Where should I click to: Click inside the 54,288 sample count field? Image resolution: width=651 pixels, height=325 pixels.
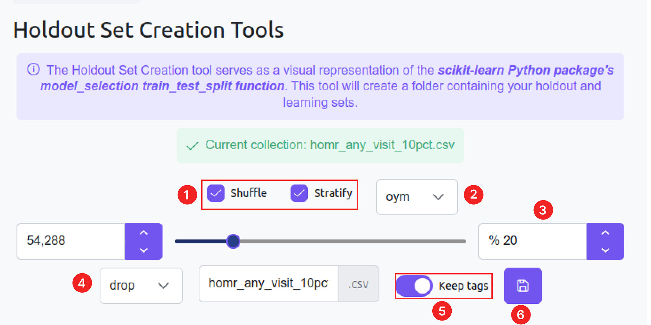[x=71, y=241]
